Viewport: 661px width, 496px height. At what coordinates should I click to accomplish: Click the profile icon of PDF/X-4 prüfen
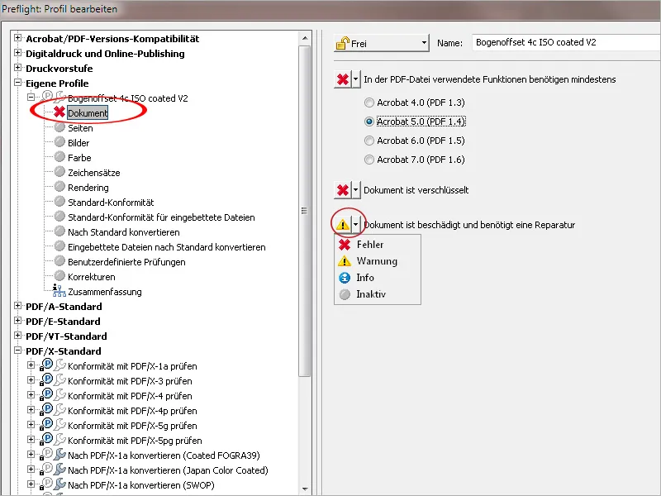coord(47,393)
